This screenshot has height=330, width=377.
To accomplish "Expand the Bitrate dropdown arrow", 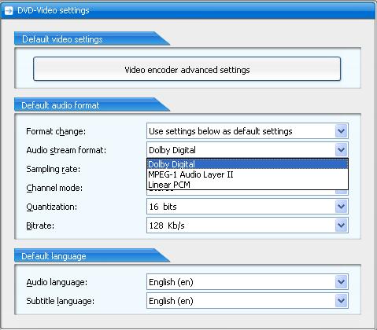I will 341,225.
